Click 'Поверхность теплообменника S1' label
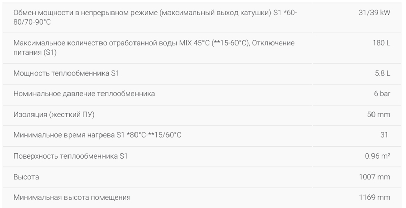Image resolution: width=406 pixels, height=208 pixels. (x=71, y=156)
